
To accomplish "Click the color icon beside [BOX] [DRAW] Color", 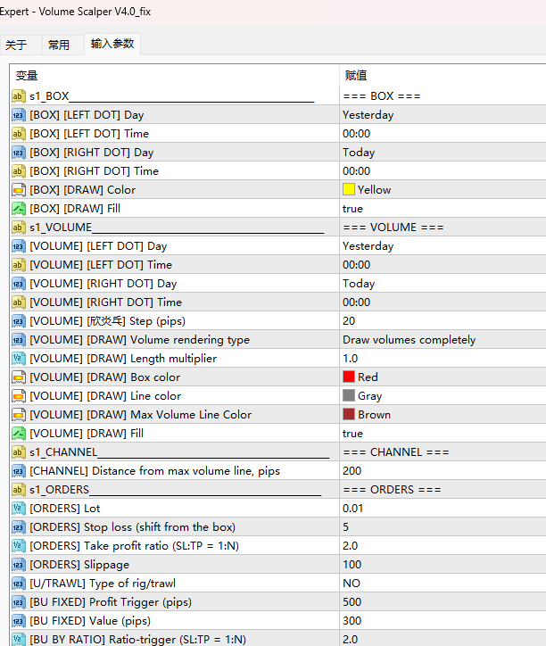I will coord(19,190).
